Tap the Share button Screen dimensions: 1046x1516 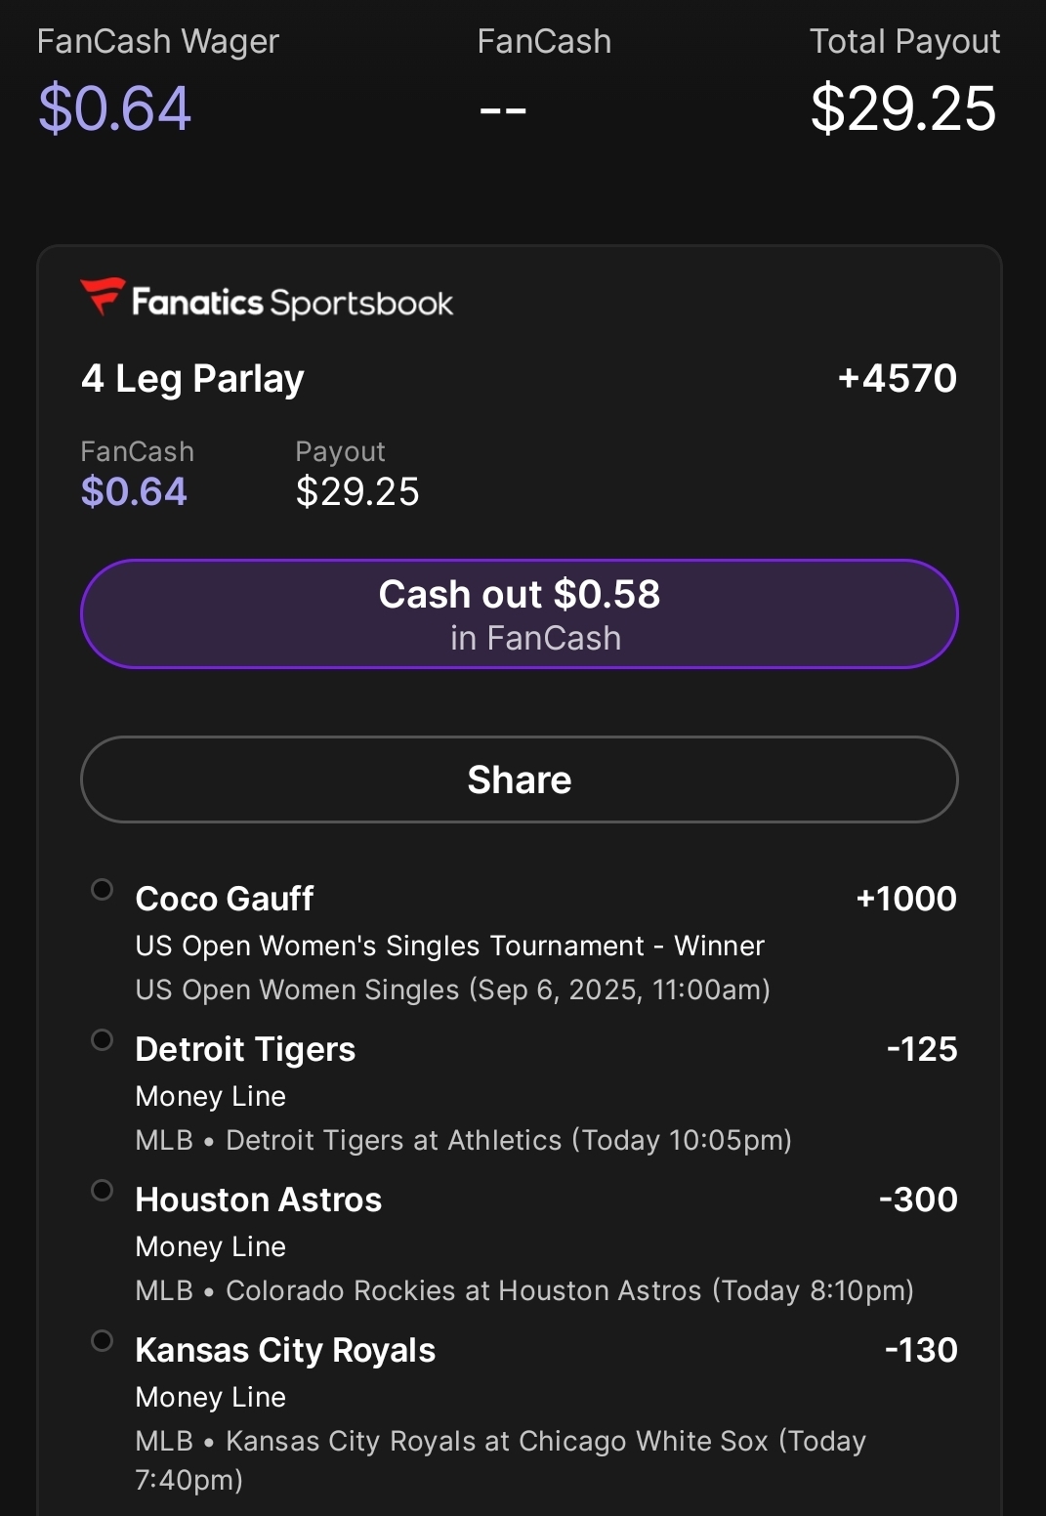[519, 779]
